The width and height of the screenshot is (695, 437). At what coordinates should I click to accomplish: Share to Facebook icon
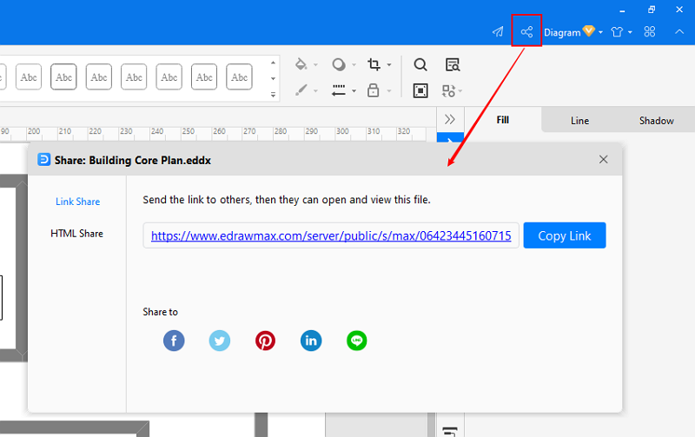point(174,341)
